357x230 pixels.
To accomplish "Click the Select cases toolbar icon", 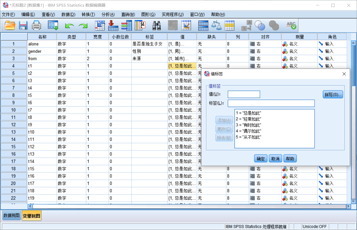I will [229, 25].
